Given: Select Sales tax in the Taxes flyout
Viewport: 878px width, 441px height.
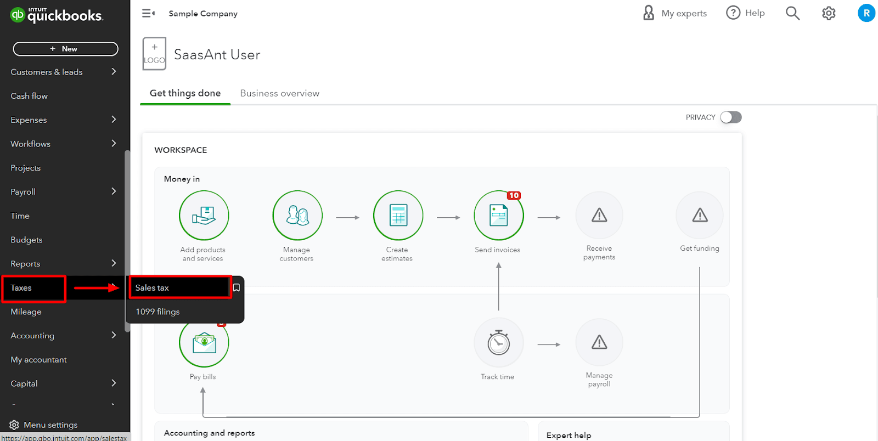Looking at the screenshot, I should tap(179, 287).
